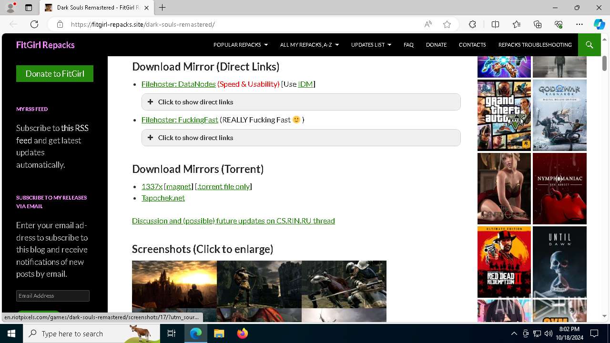Open the tab actions menu icon
Viewport: 610px width, 343px height.
pos(29,8)
